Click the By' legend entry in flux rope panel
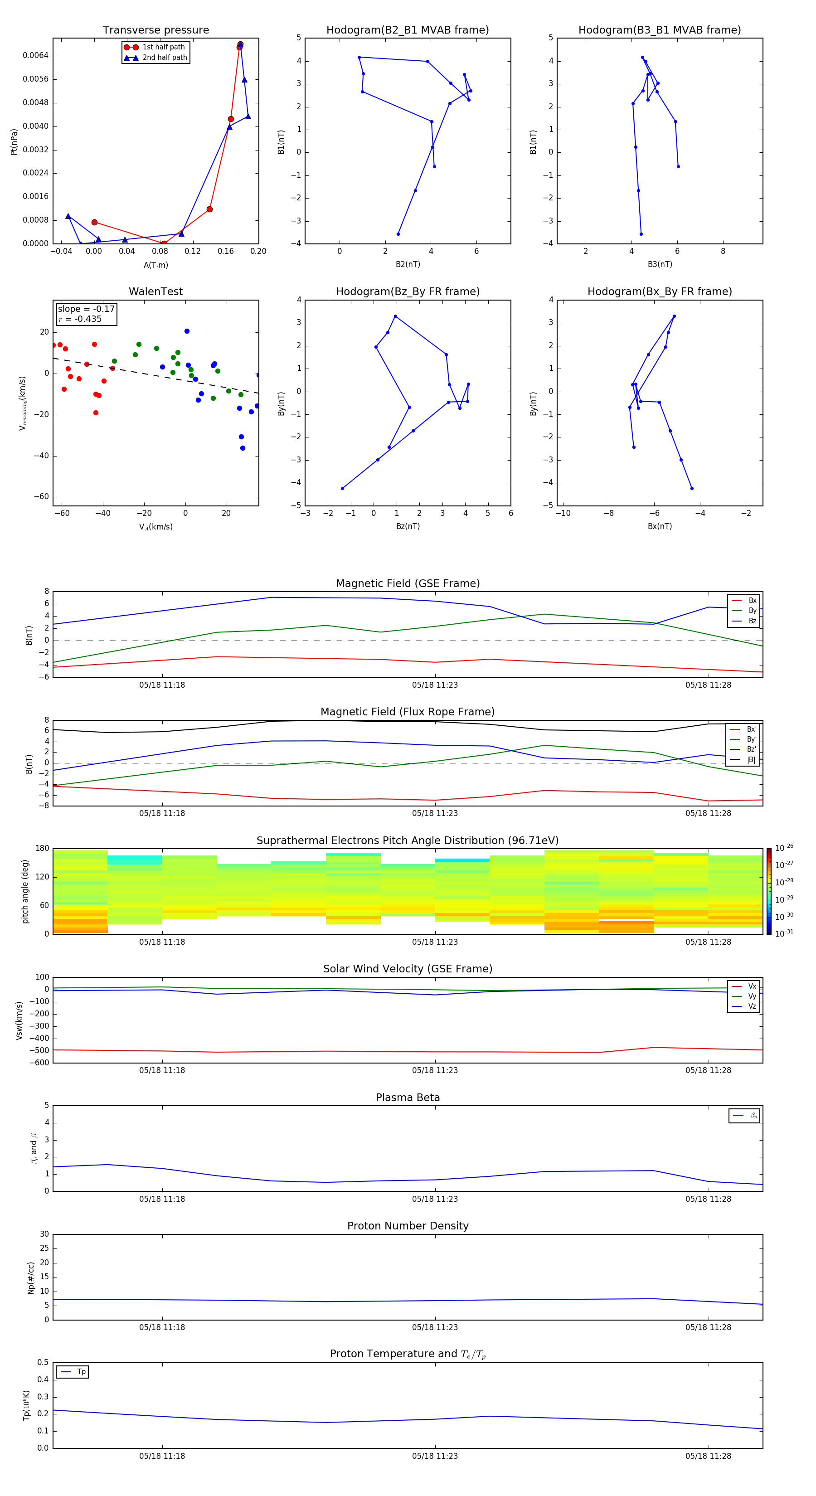This screenshot has width=816, height=1496. (x=743, y=739)
